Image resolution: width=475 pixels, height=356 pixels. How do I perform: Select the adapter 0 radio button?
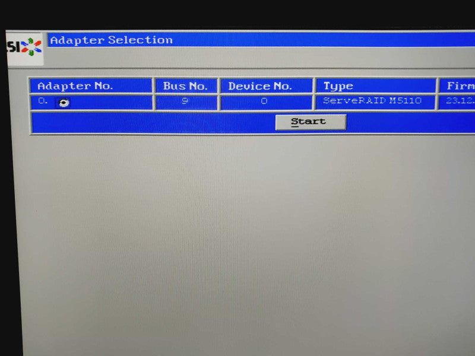tap(64, 103)
